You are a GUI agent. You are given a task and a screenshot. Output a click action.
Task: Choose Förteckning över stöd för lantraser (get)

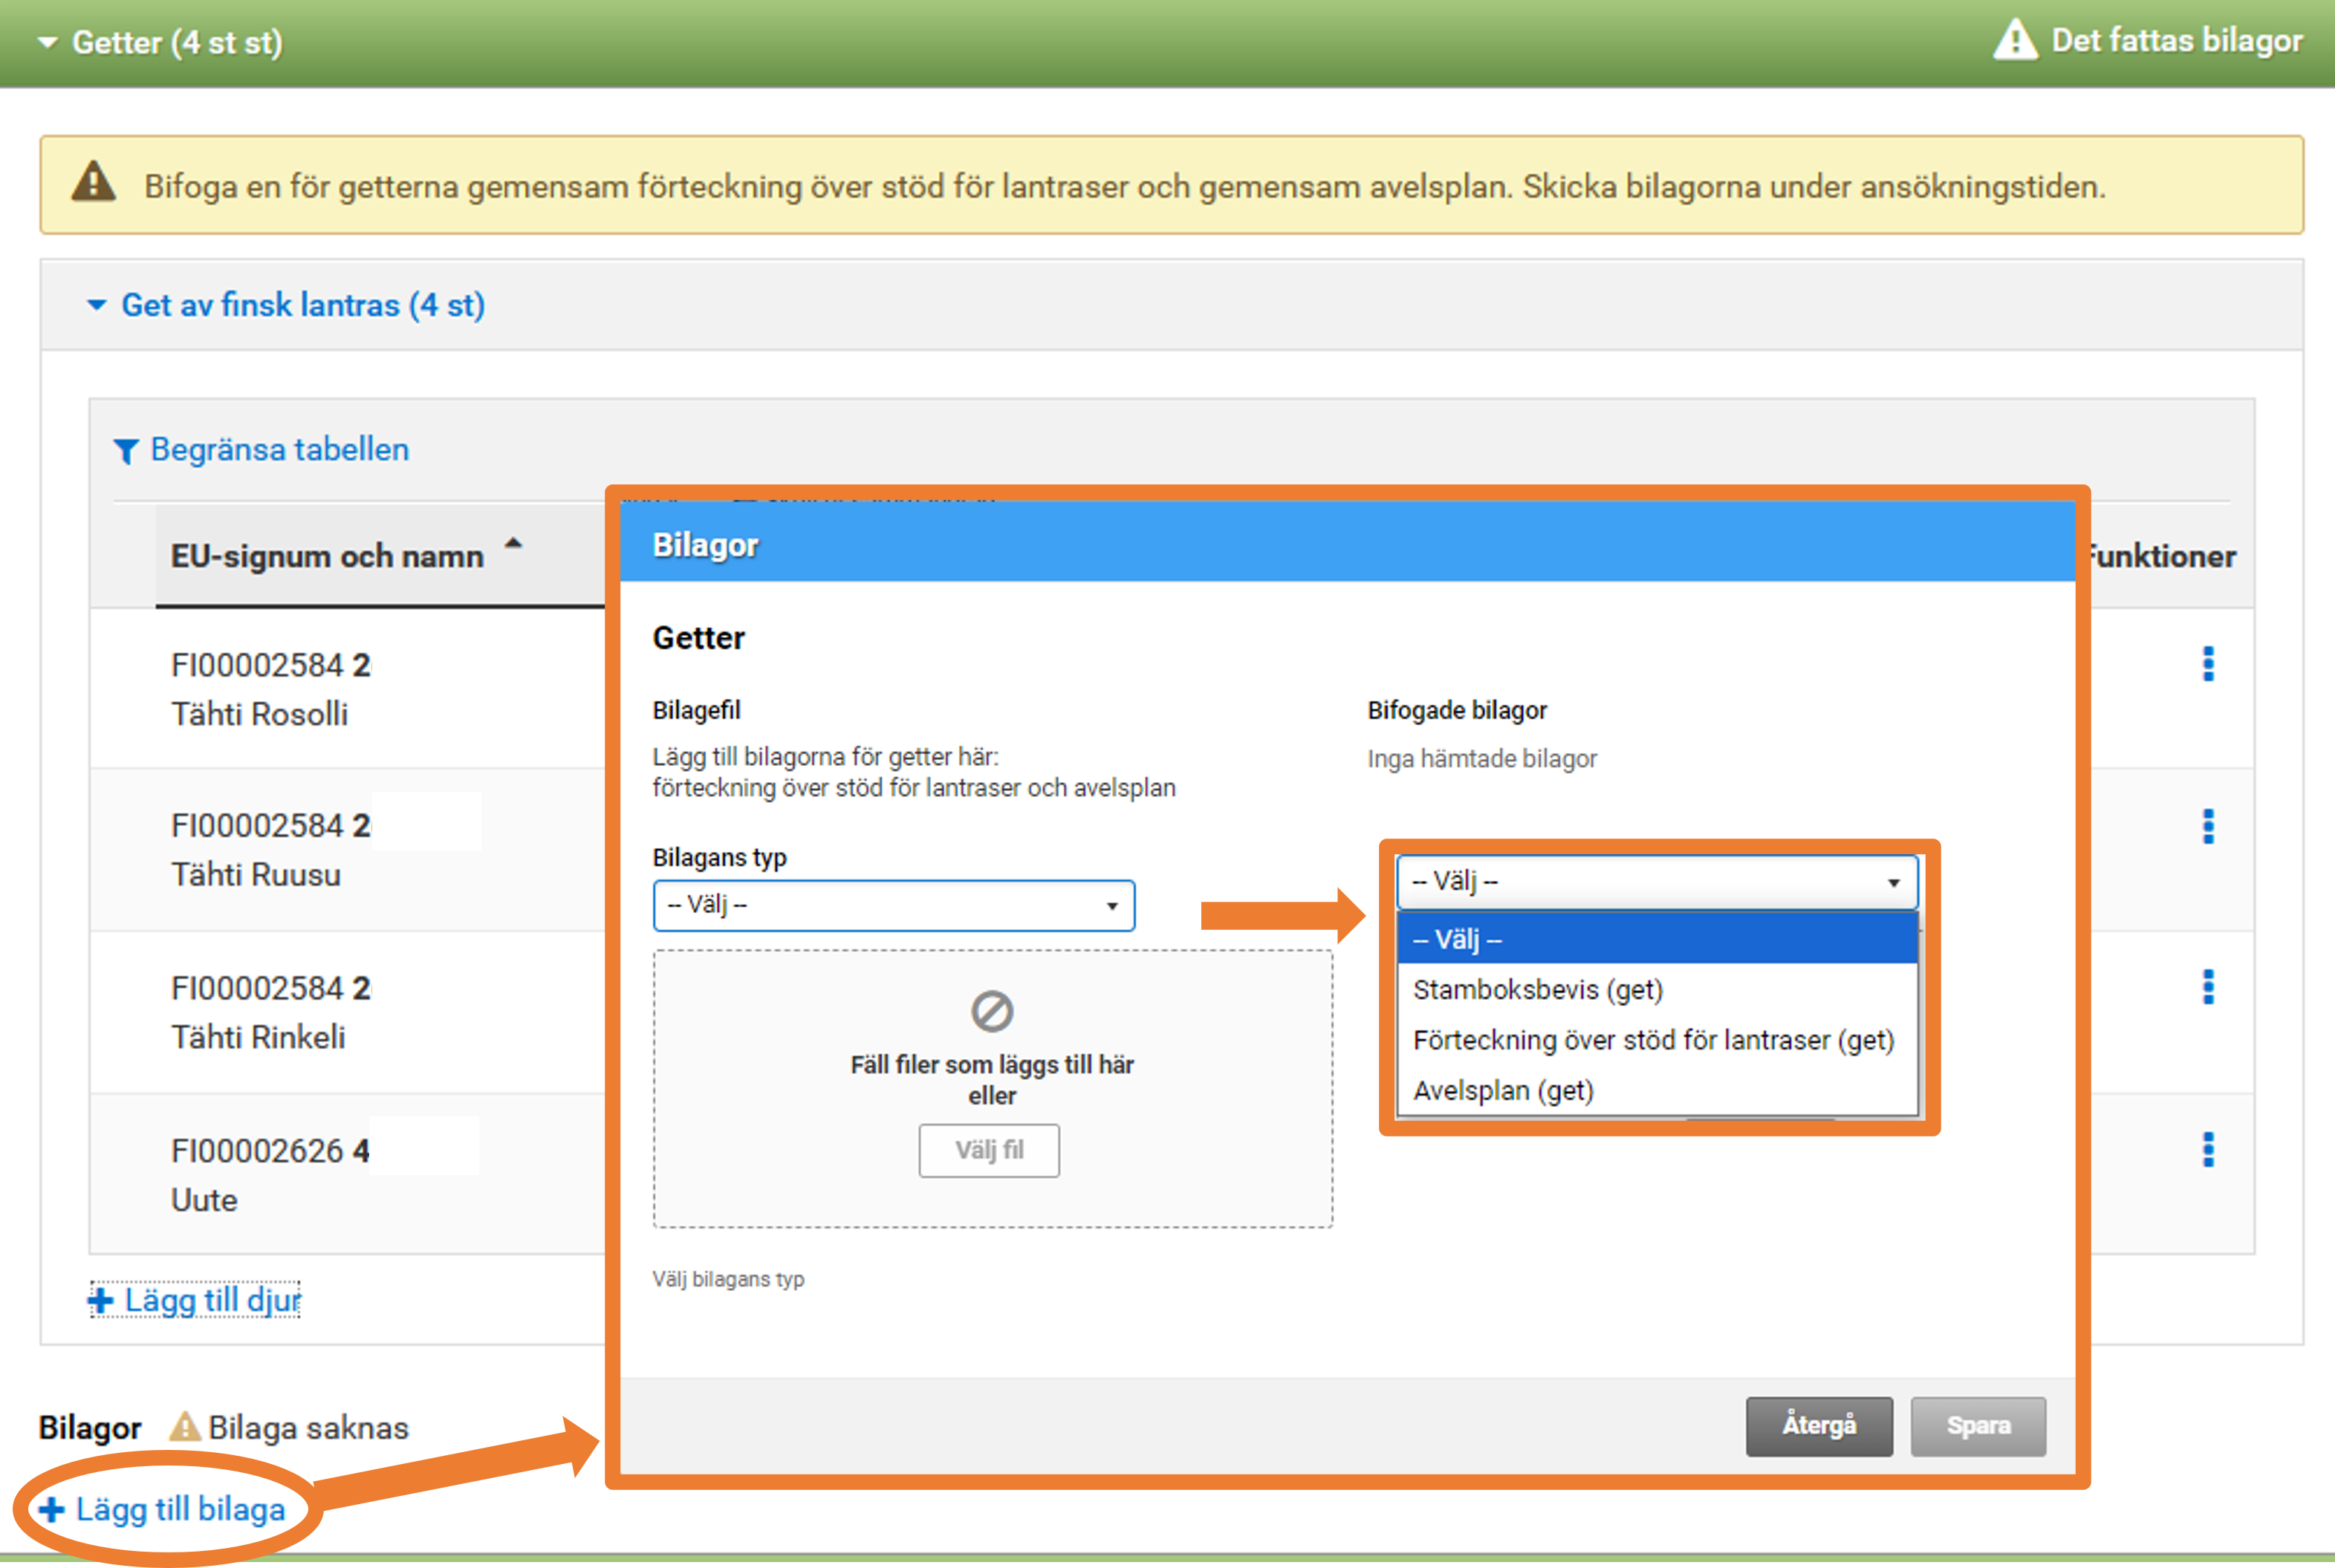point(1652,1040)
